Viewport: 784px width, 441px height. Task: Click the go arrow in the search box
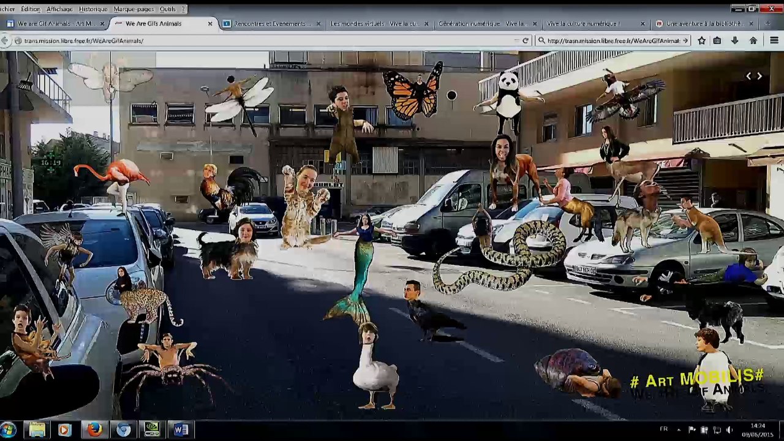pyautogui.click(x=685, y=40)
